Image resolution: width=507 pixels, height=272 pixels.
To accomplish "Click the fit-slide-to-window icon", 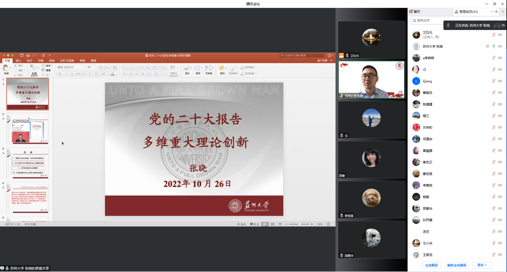I will (328, 224).
